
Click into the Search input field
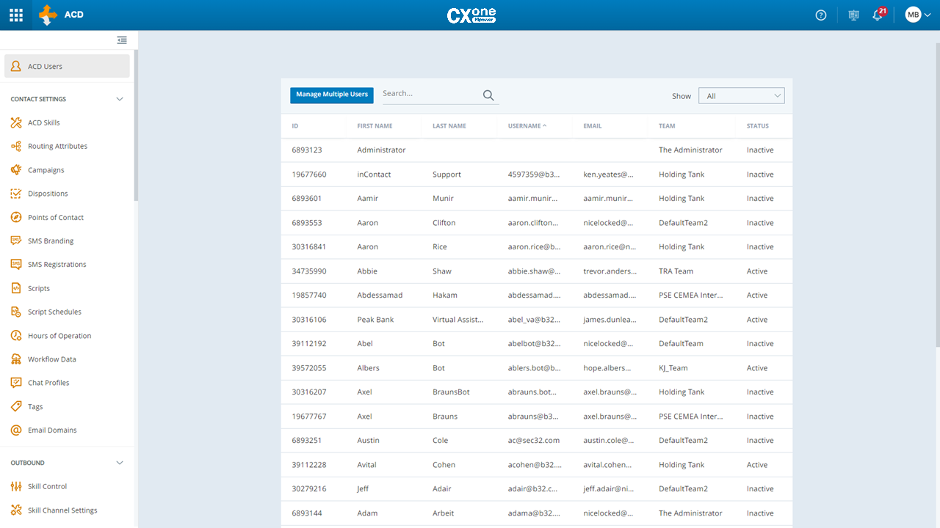pyautogui.click(x=430, y=94)
